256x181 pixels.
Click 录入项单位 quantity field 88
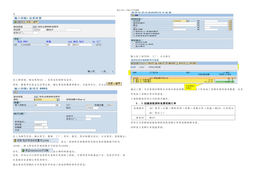pos(45,105)
